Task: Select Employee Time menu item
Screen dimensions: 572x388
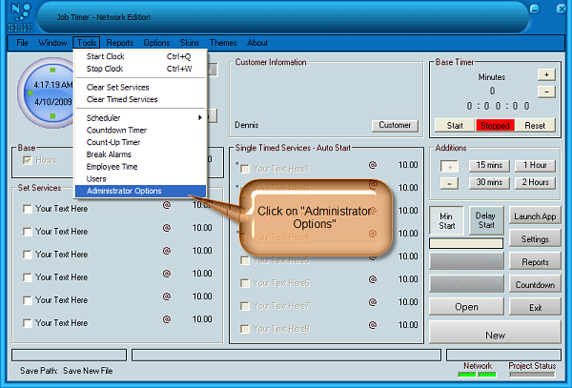Action: [x=141, y=167]
